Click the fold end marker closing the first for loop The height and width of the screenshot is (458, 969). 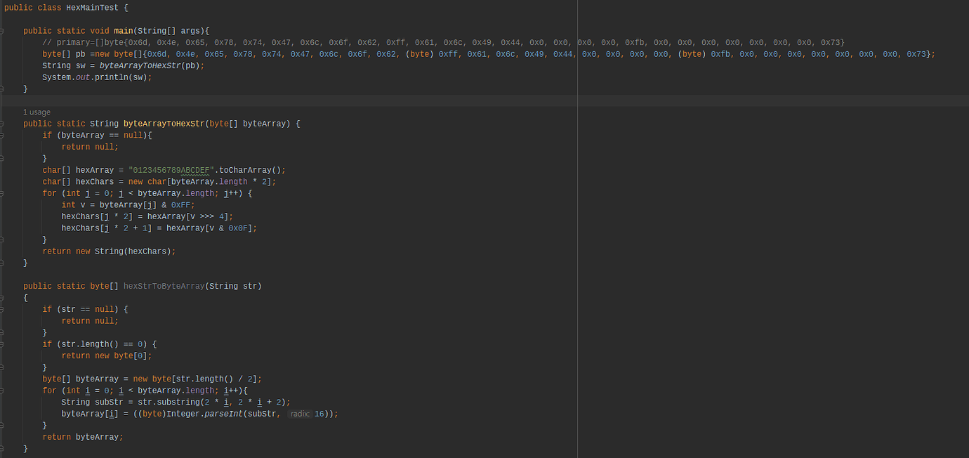[x=2, y=240]
